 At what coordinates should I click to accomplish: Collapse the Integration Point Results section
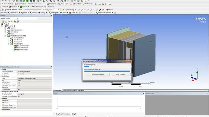[x=1, y=92]
